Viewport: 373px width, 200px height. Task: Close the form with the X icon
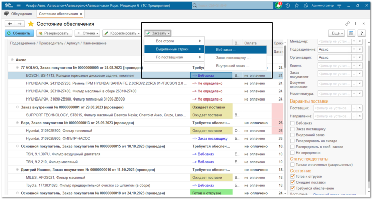(364, 23)
